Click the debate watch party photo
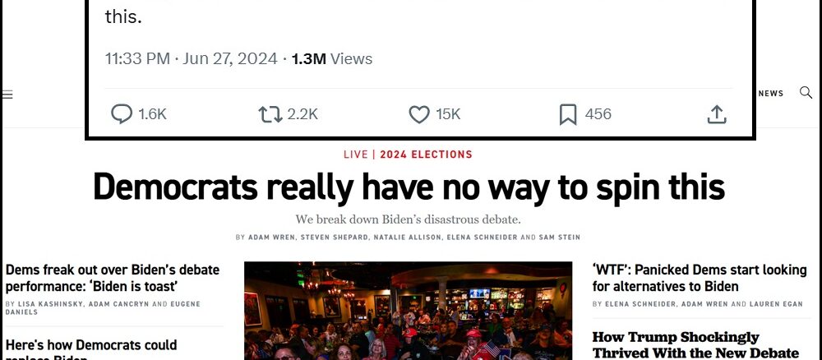822x360 pixels. coord(408,311)
